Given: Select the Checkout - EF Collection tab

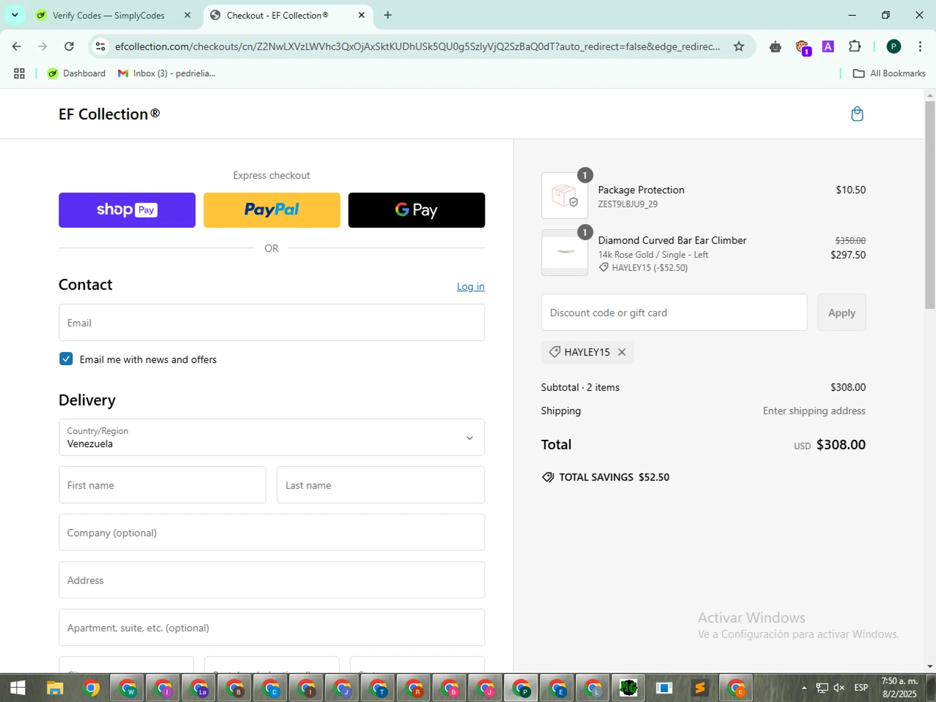Looking at the screenshot, I should (x=278, y=15).
